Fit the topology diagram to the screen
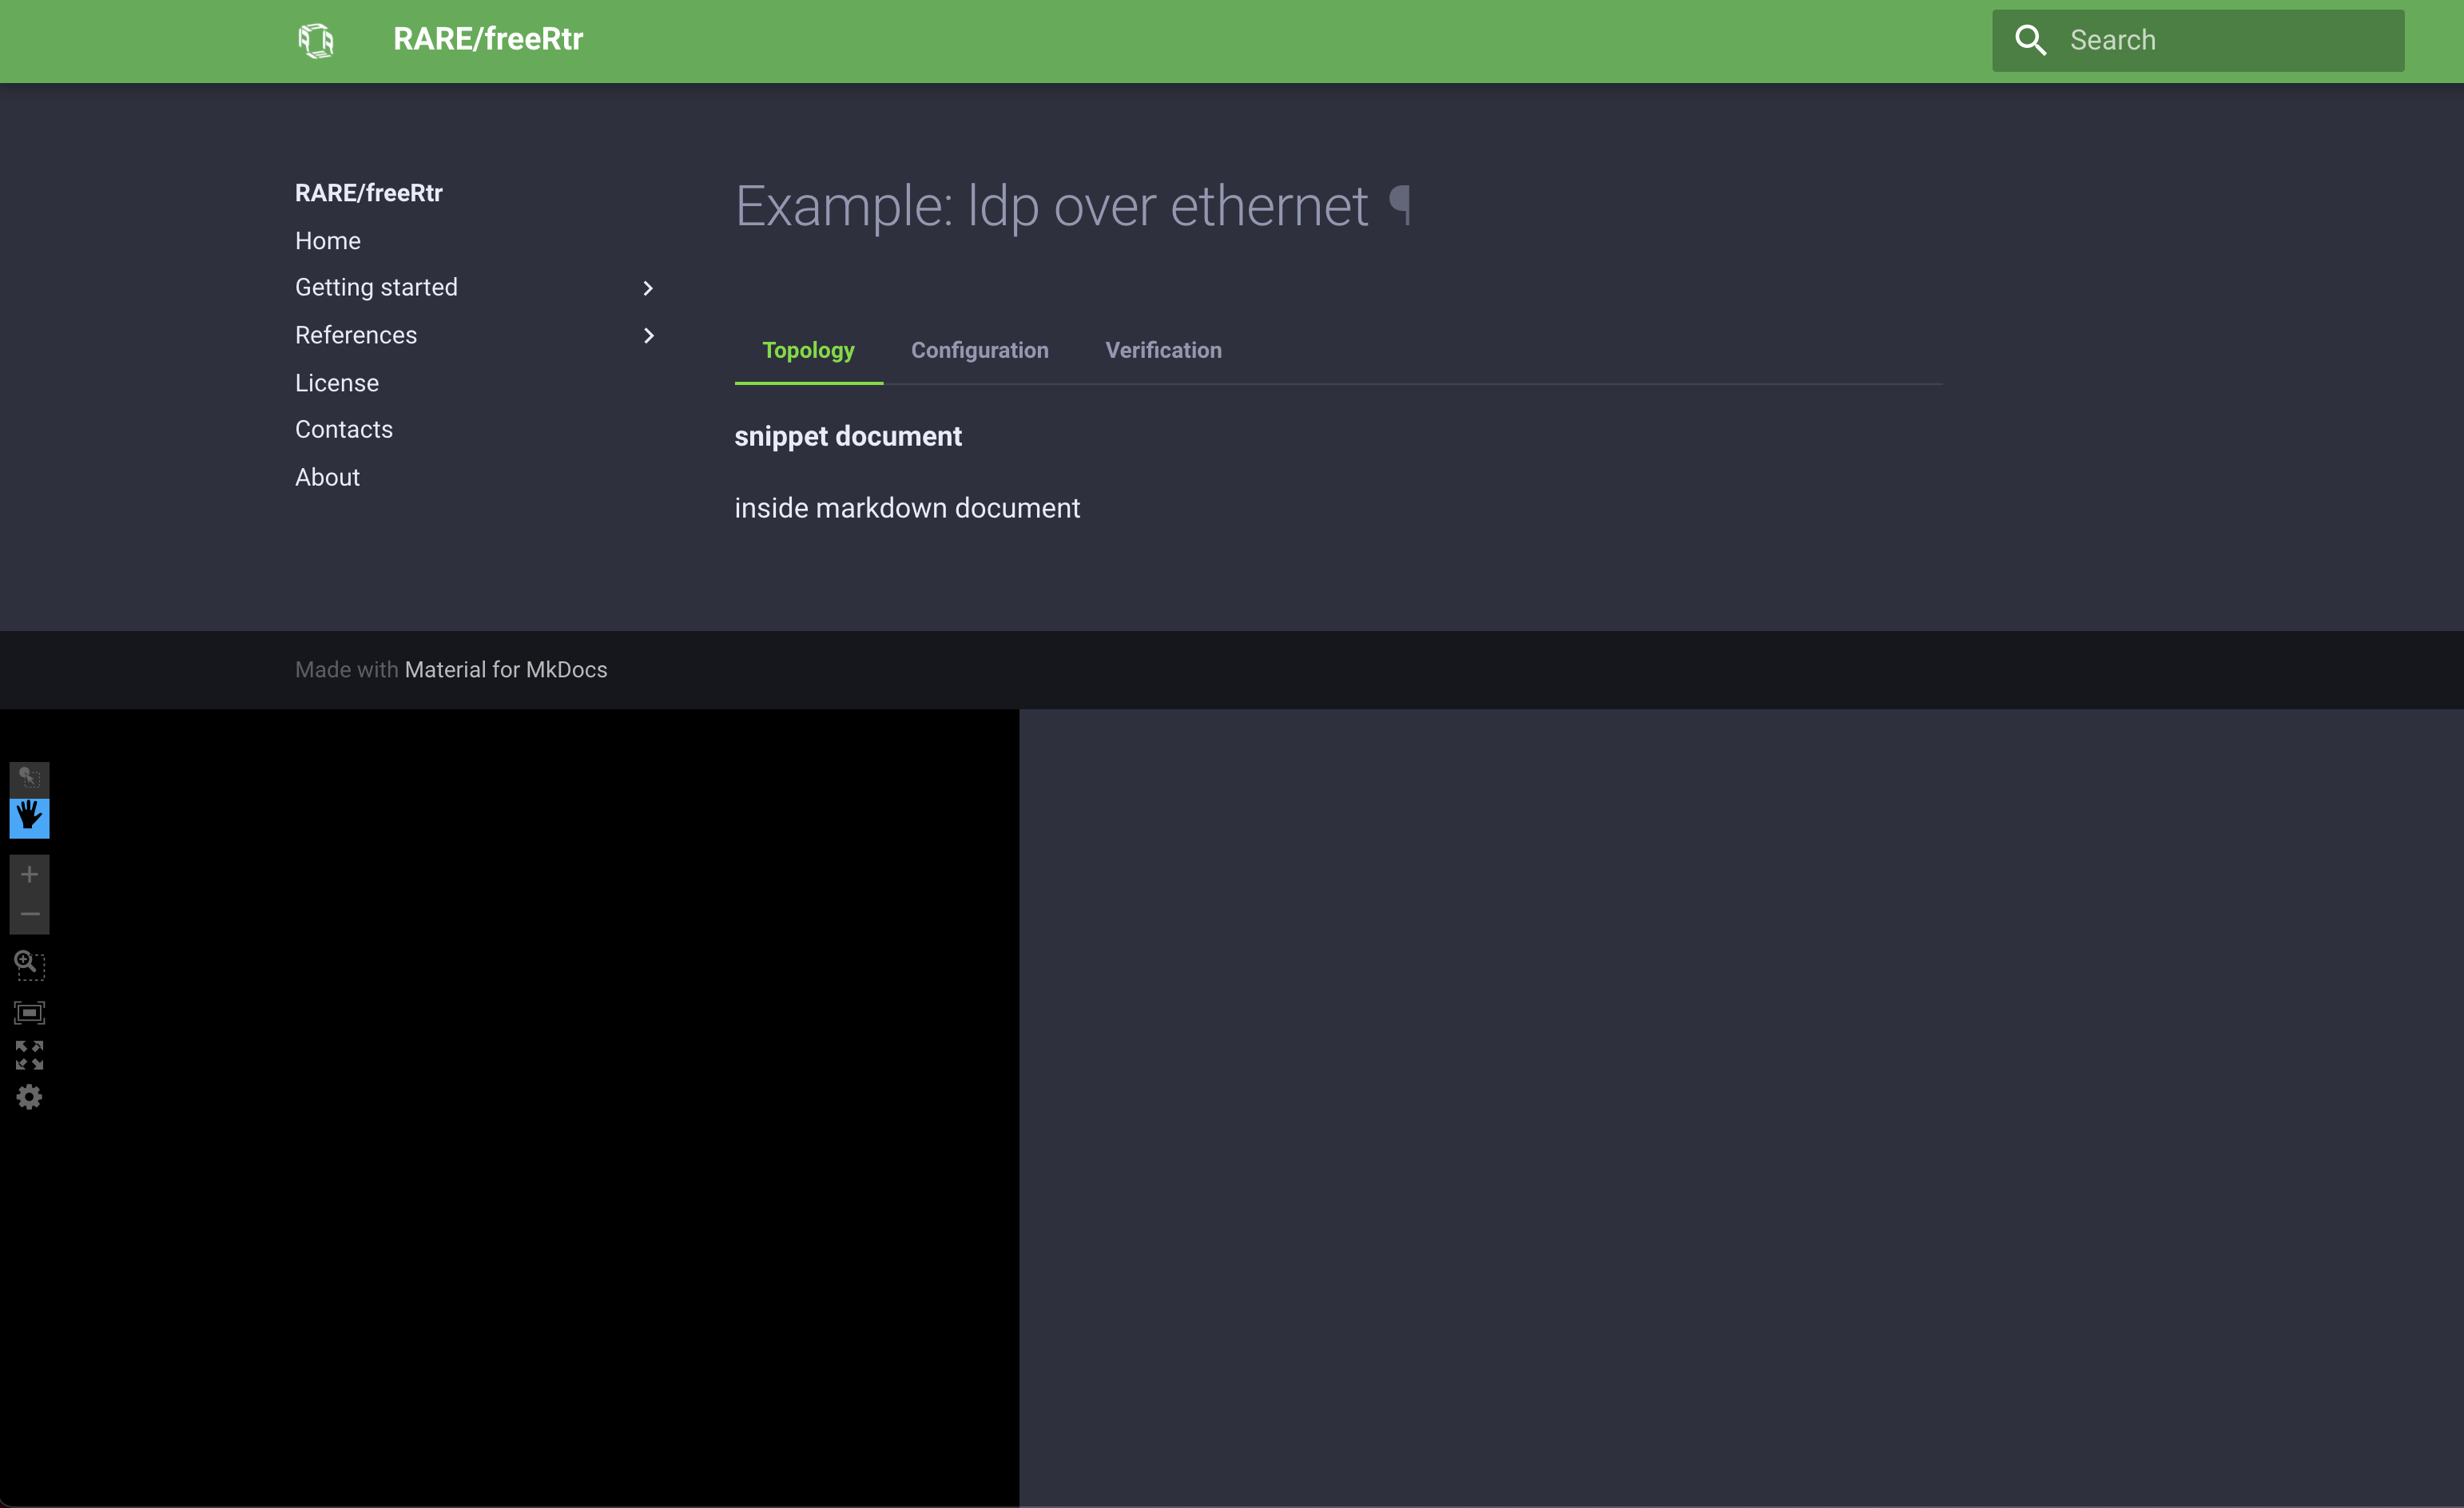This screenshot has height=1508, width=2464. click(x=29, y=1012)
